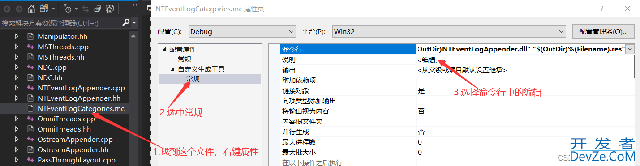Click the Build In Parallel value cell
The image size is (640, 166).
point(525,132)
